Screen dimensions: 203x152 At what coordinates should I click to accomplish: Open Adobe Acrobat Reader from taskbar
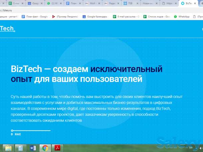pyautogui.click(x=57, y=148)
